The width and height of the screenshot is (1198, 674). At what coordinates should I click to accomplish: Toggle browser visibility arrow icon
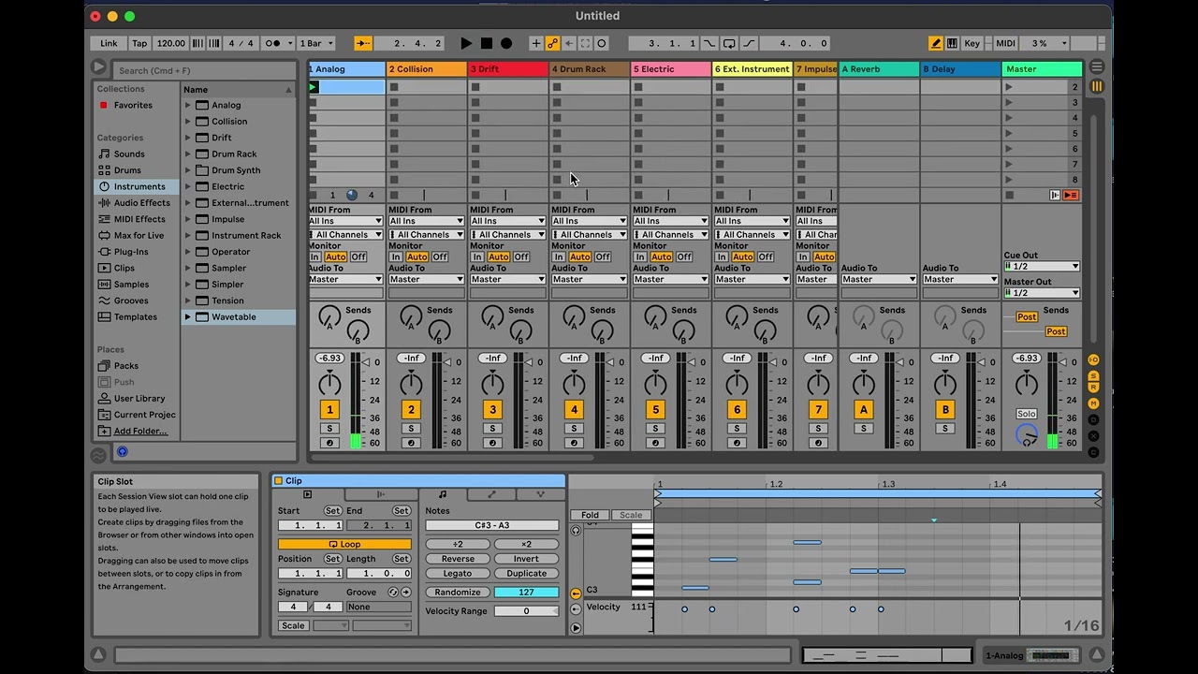coord(98,67)
